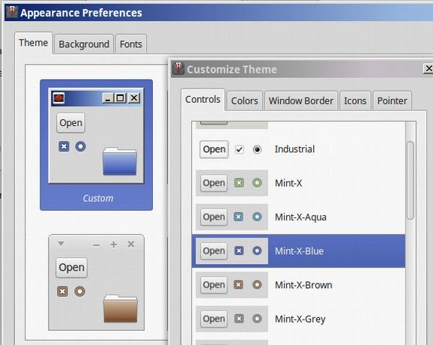Click the plus icon in brown theme preview titlebar

click(114, 244)
